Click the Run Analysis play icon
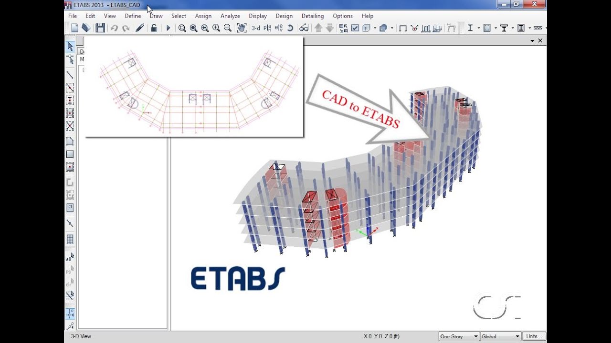This screenshot has width=611, height=343. tap(168, 28)
